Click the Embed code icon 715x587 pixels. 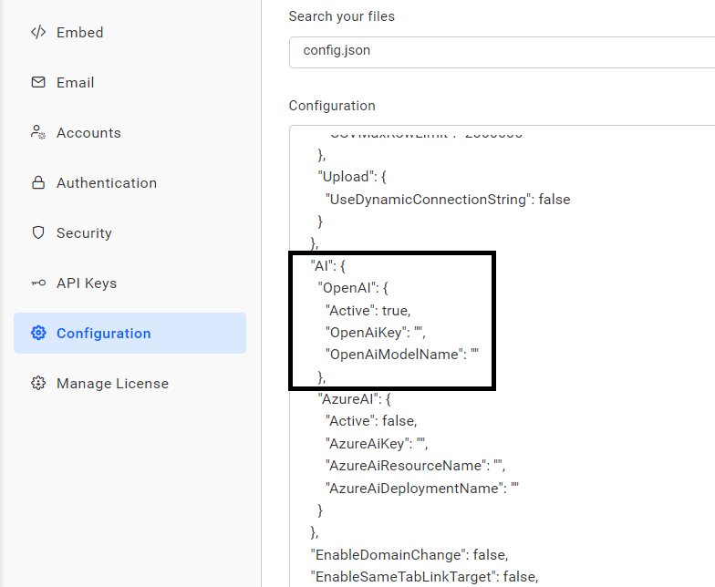38,33
